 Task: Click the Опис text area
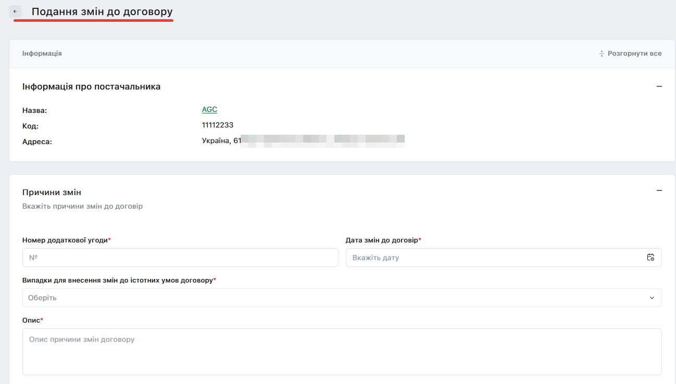[342, 352]
